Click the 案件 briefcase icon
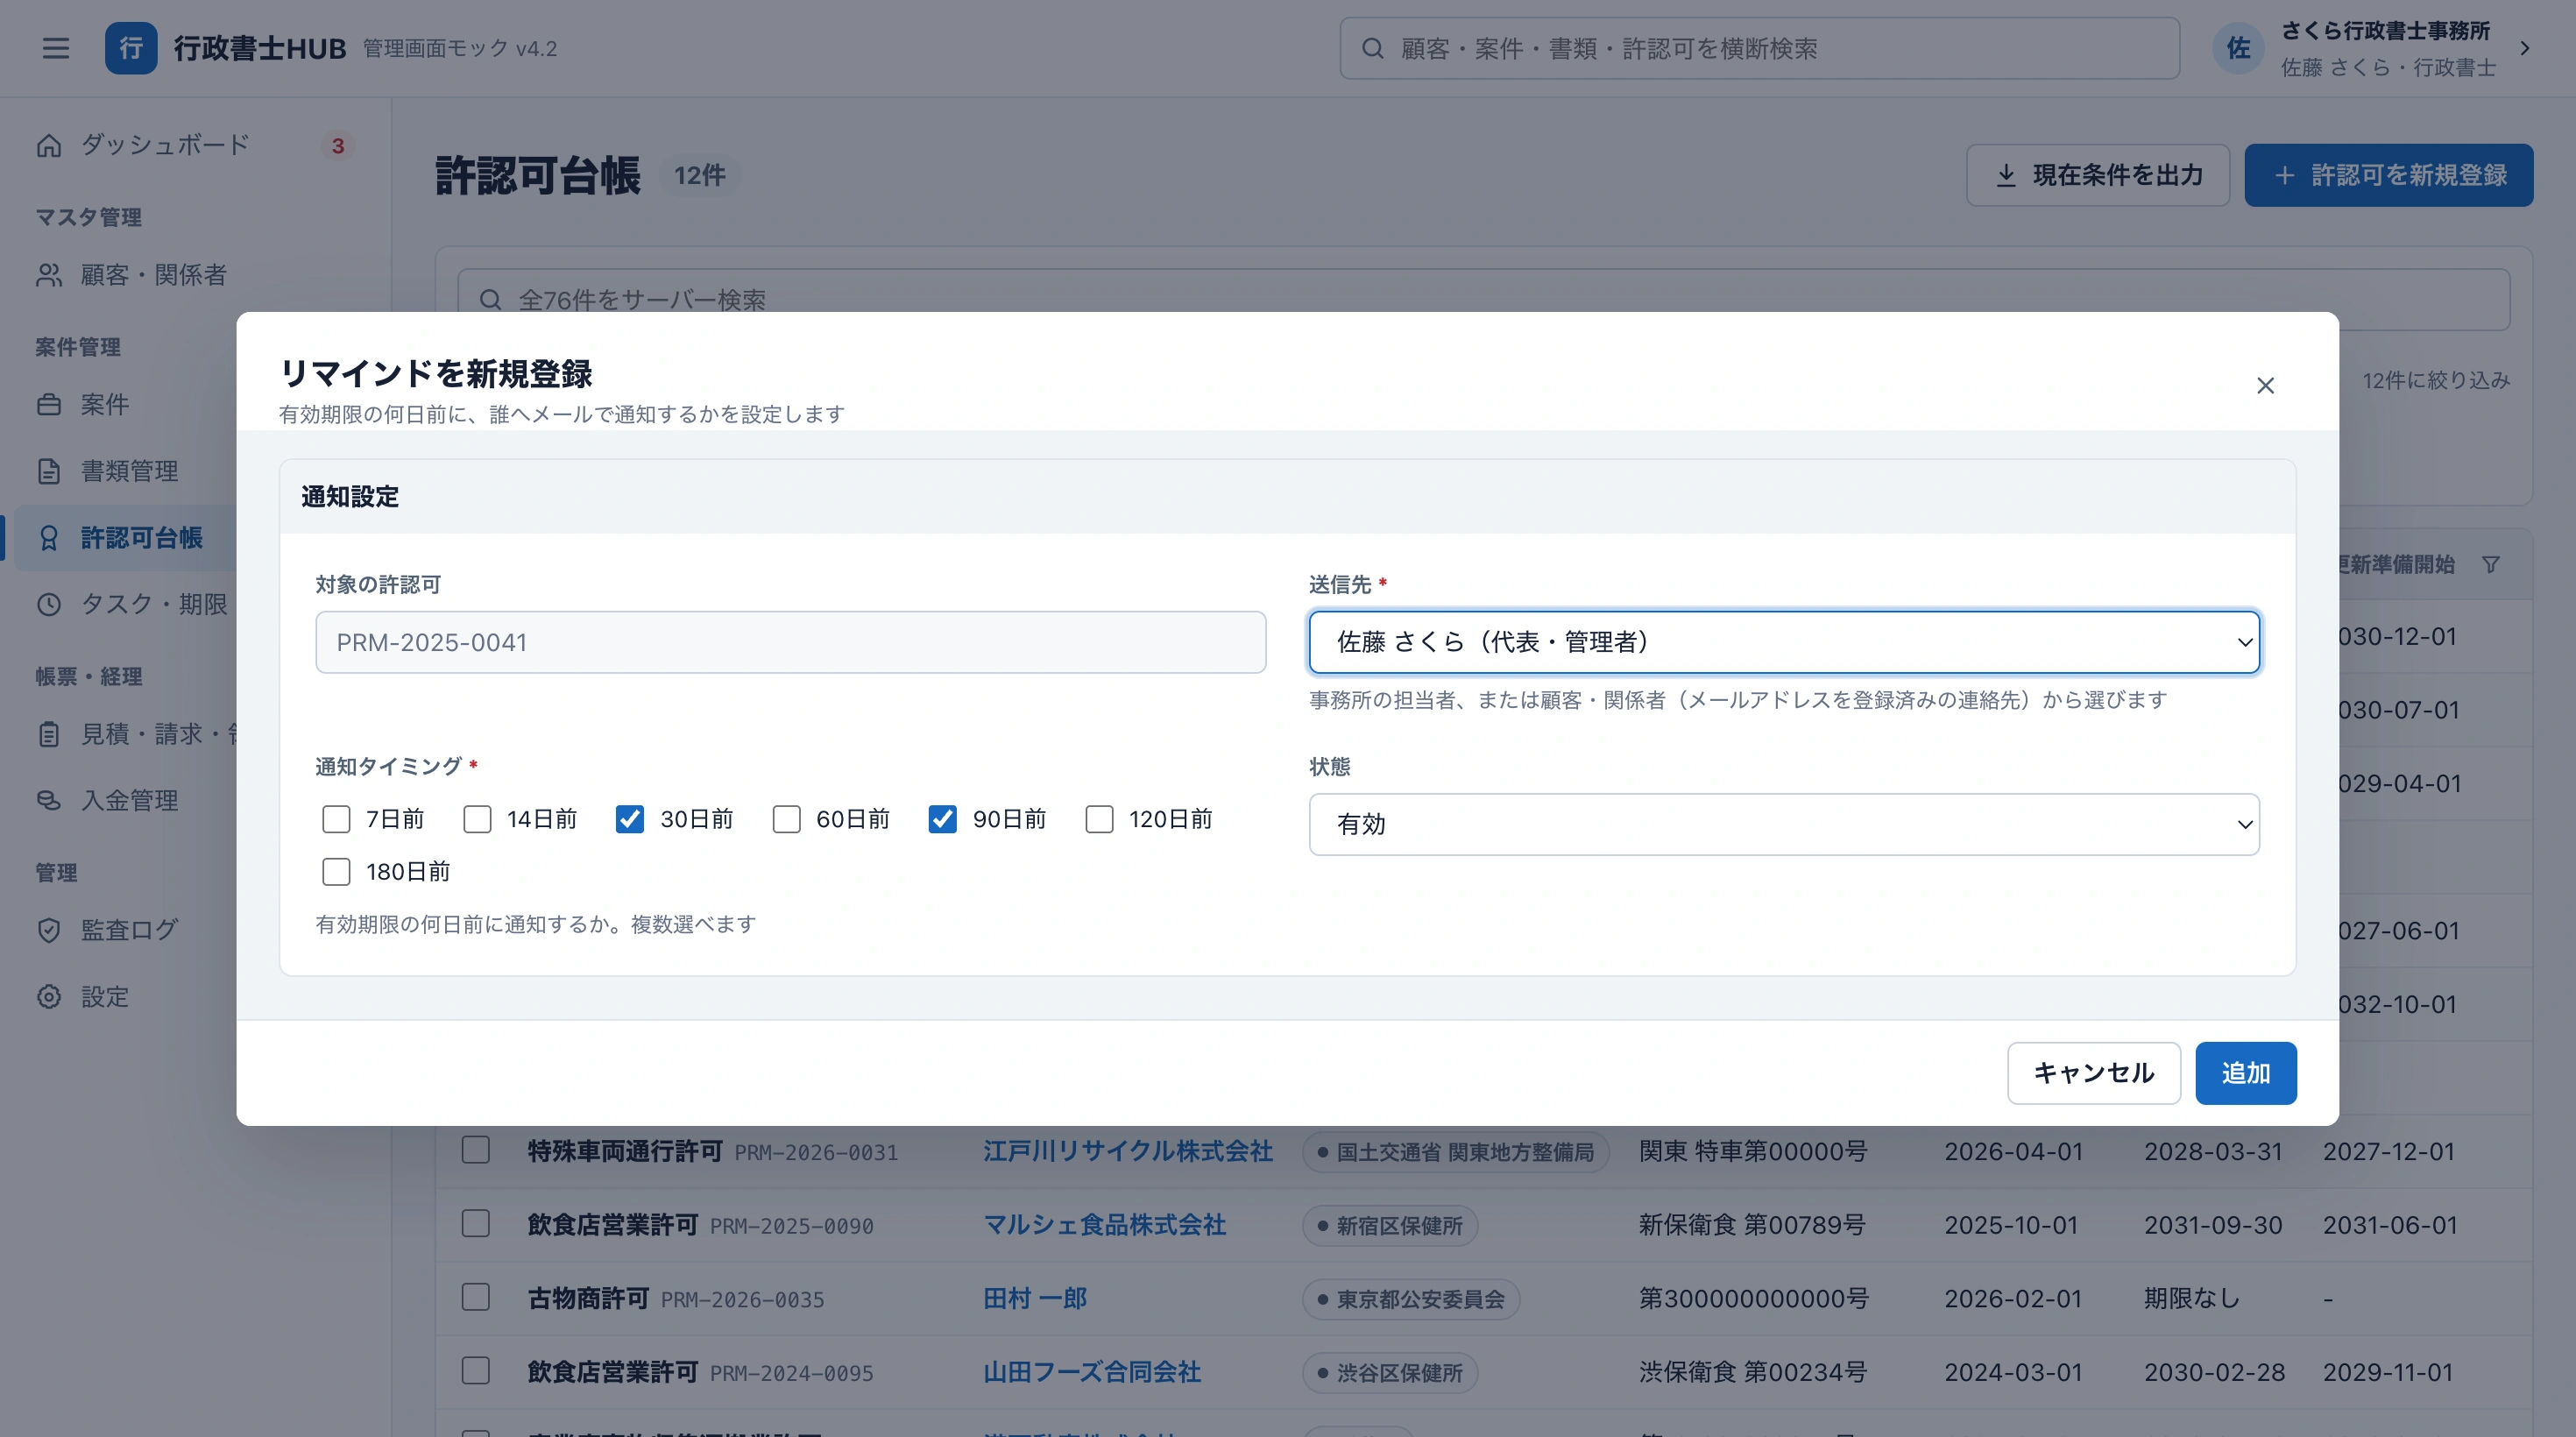 [49, 405]
